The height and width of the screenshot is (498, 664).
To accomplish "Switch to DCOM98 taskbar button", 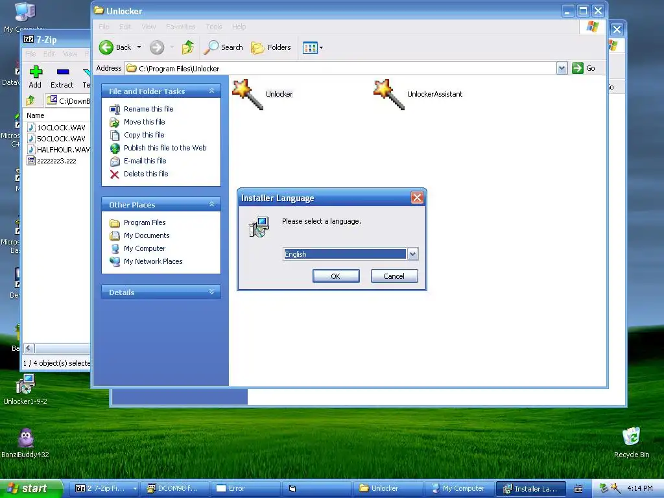I will pyautogui.click(x=174, y=488).
